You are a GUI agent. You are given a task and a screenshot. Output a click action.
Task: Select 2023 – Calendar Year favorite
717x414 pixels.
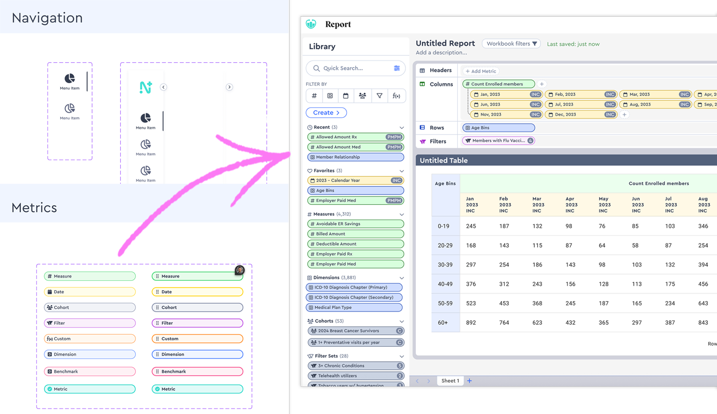[356, 181]
